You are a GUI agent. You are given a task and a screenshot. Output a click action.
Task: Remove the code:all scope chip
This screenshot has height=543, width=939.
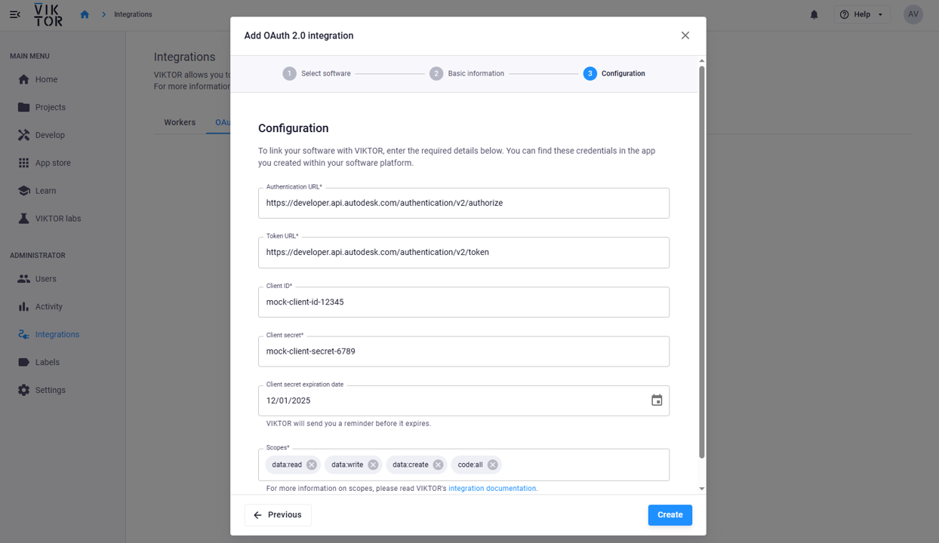(x=492, y=465)
